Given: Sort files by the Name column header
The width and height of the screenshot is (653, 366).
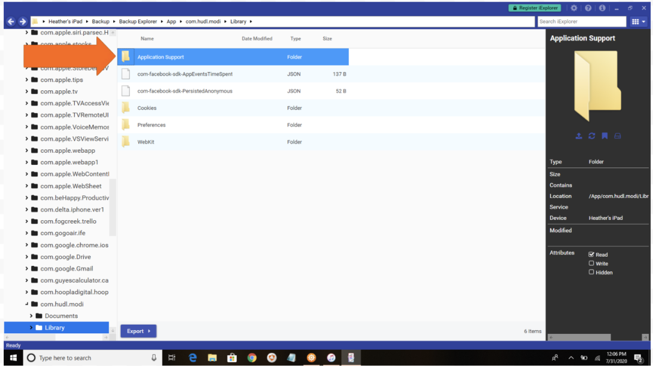Looking at the screenshot, I should (x=147, y=39).
